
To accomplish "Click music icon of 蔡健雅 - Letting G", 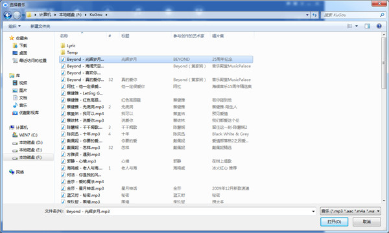I will click(x=63, y=93).
